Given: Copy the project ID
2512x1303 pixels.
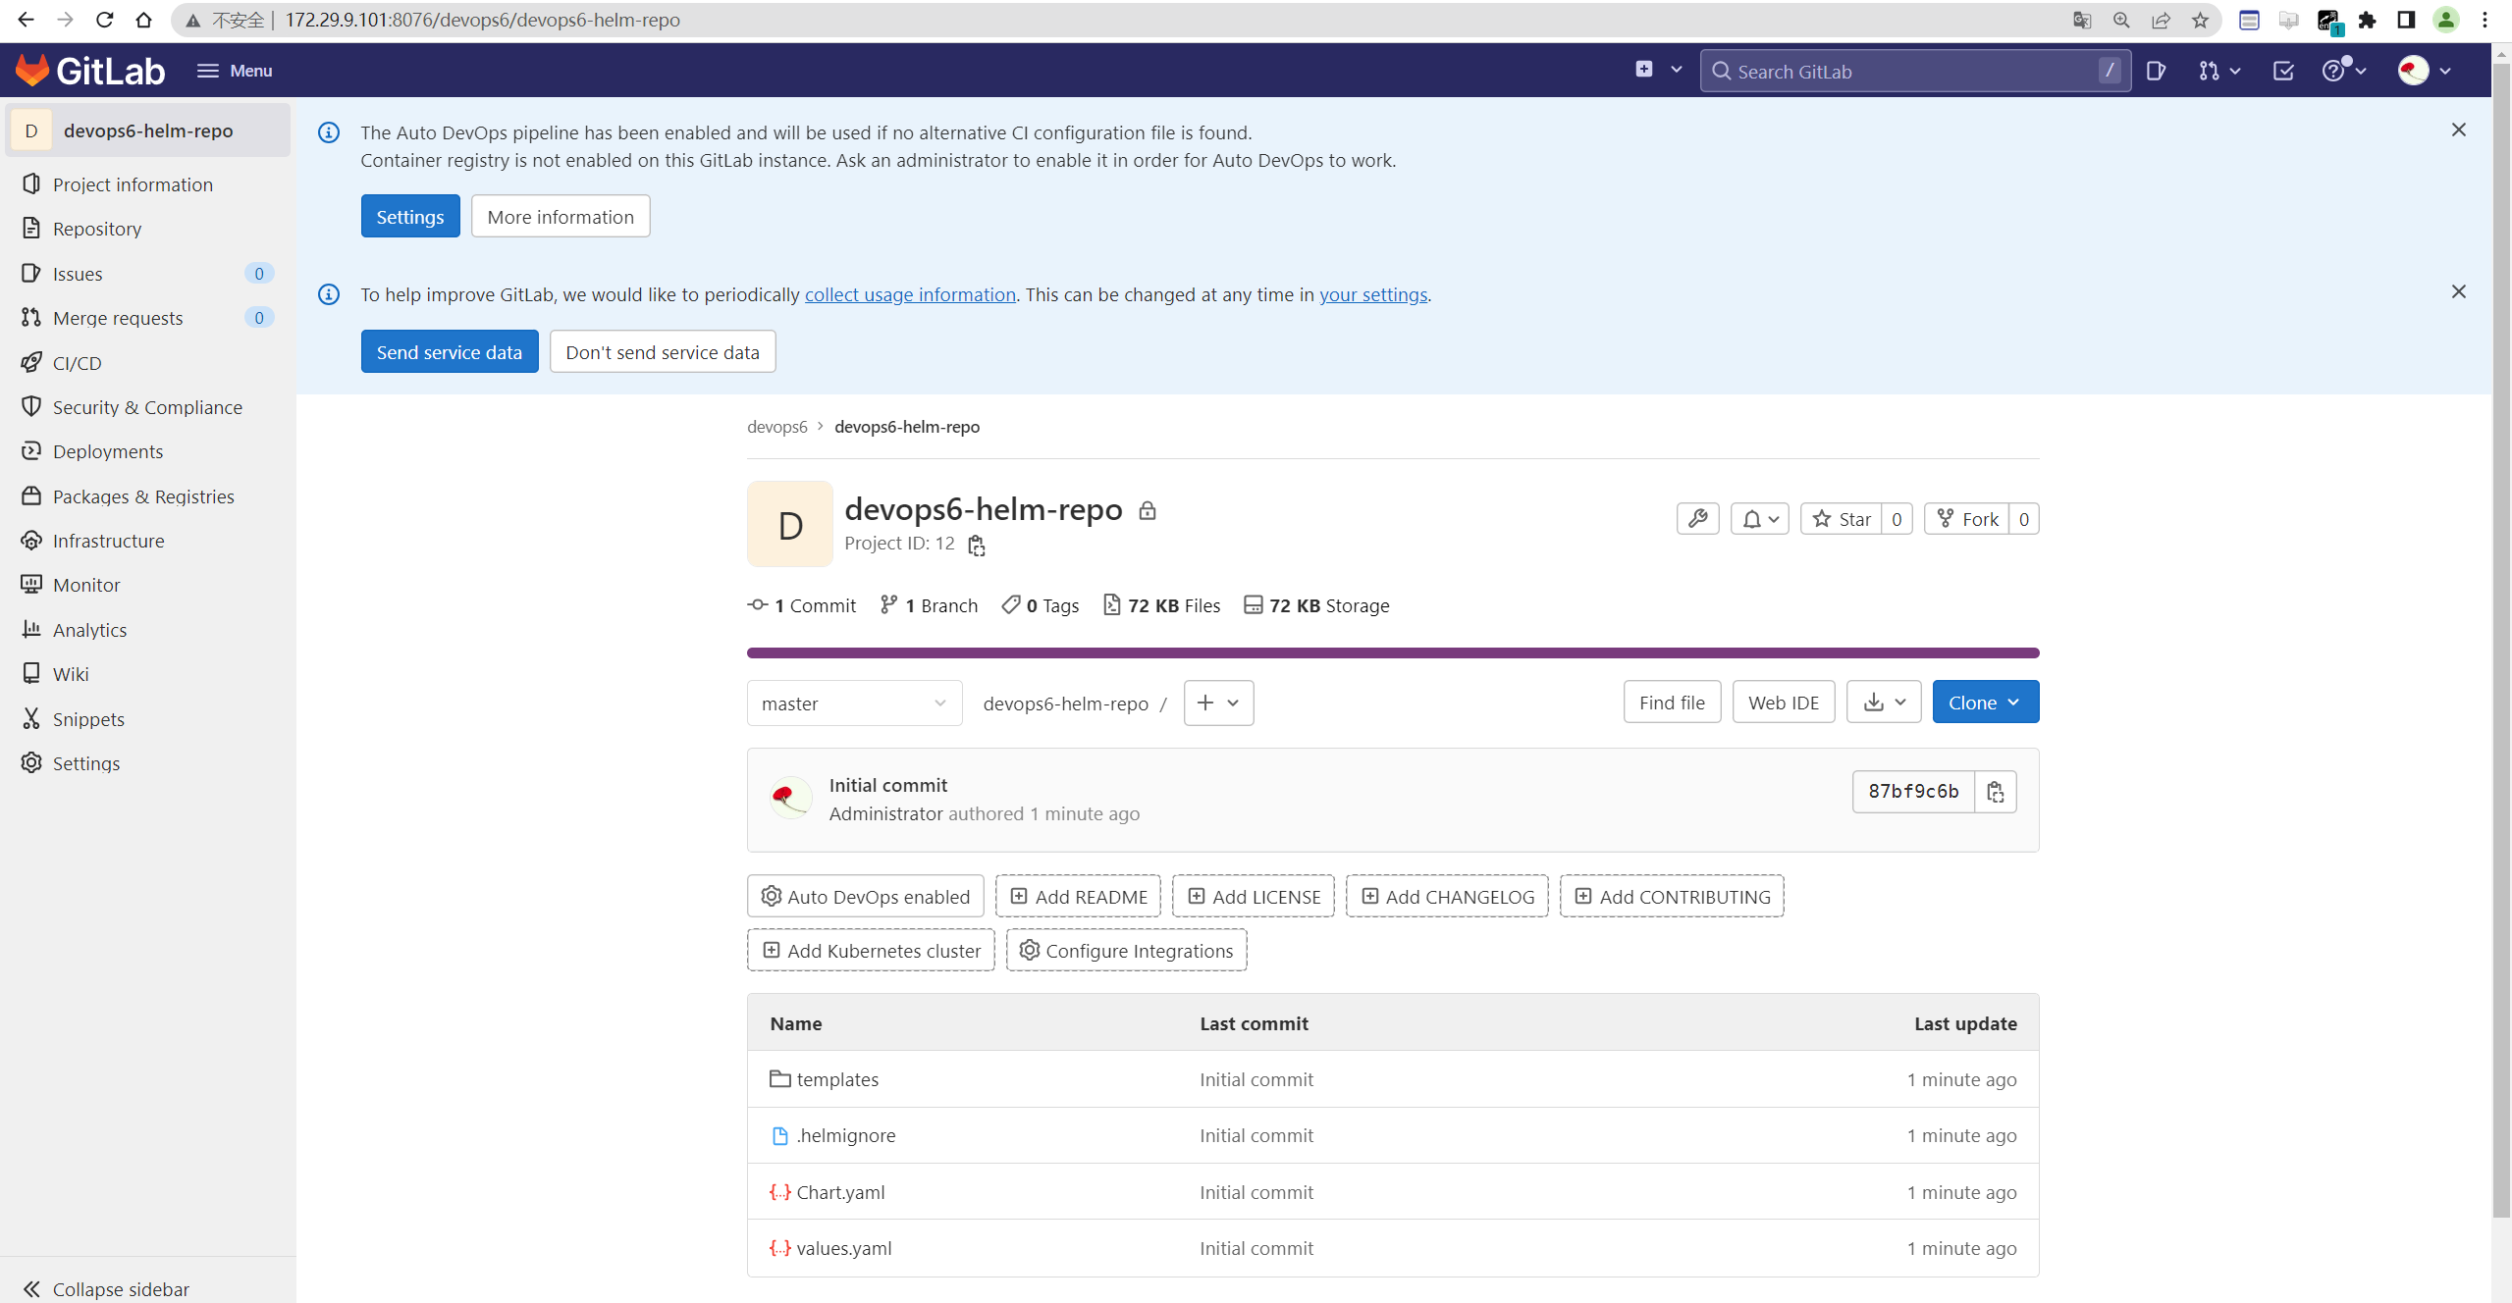Looking at the screenshot, I should pos(976,545).
